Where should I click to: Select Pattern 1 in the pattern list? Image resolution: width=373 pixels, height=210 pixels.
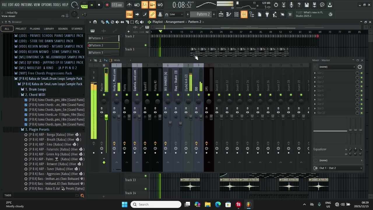click(x=103, y=38)
